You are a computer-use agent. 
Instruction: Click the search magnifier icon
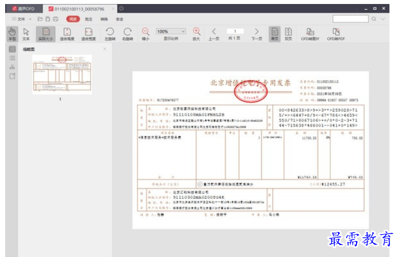tap(374, 19)
